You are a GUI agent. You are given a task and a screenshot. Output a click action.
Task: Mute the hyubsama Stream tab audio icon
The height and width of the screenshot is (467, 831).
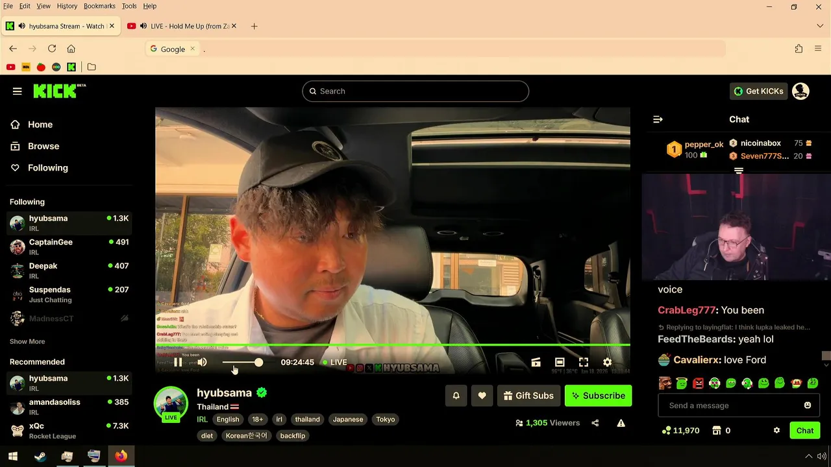(22, 26)
